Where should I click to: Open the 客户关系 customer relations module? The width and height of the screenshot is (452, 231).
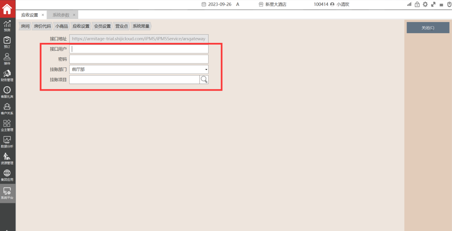(7, 109)
